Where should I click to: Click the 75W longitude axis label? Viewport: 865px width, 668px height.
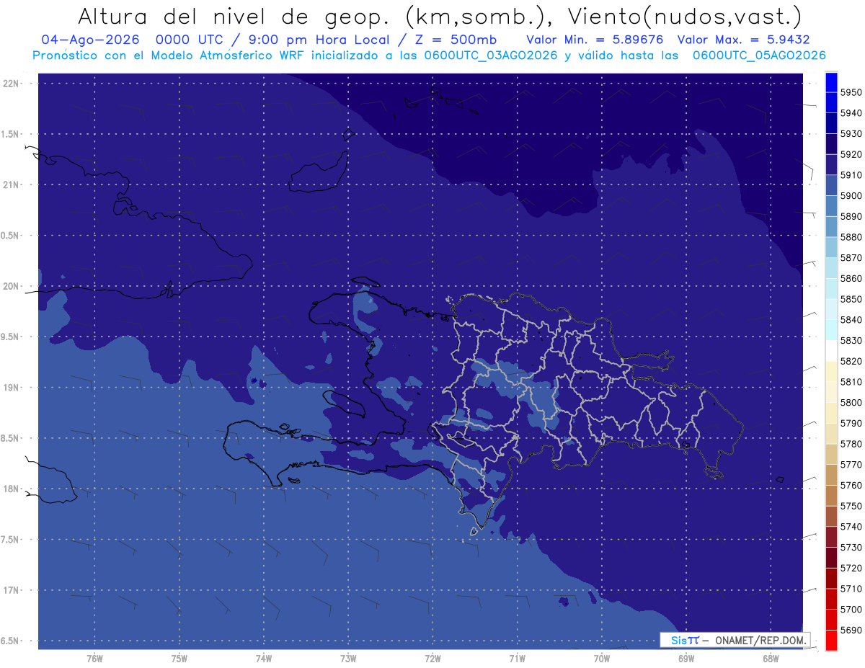click(x=179, y=659)
